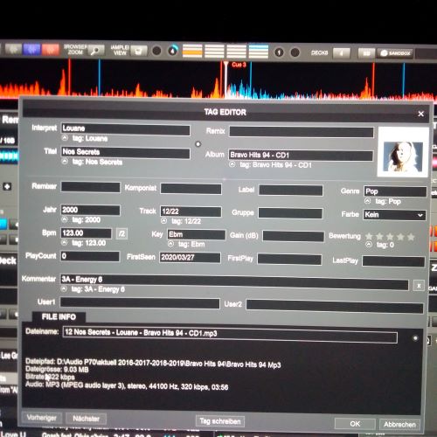437x437 pixels.
Task: Click the empty Gain (dB) field
Action: [x=293, y=236]
